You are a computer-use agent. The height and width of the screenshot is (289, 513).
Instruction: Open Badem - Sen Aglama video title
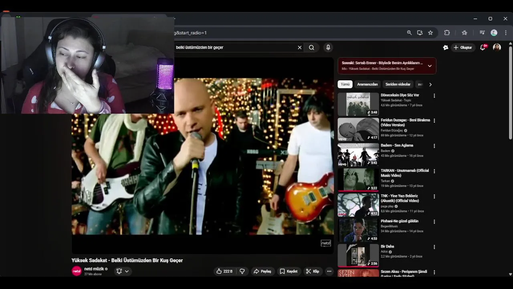397,145
